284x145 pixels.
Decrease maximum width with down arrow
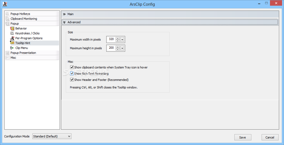pyautogui.click(x=118, y=41)
